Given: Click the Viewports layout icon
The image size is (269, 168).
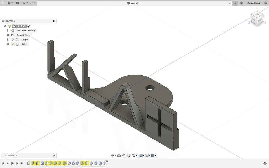Looking at the screenshot, I should (x=153, y=156).
